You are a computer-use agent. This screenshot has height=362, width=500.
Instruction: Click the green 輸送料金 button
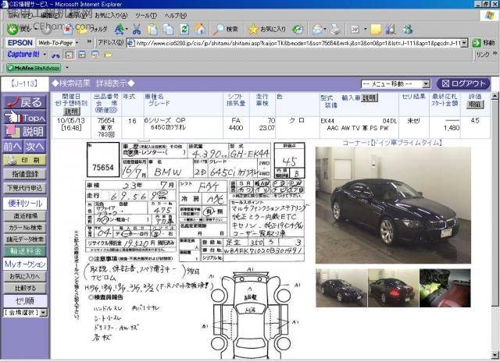pos(25,251)
